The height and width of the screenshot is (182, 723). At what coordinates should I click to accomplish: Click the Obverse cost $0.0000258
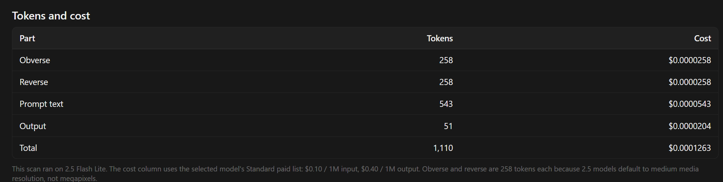click(689, 60)
